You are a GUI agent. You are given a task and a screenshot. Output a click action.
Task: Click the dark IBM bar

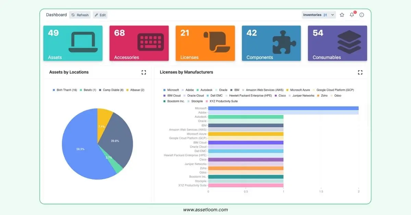pyautogui.click(x=246, y=125)
